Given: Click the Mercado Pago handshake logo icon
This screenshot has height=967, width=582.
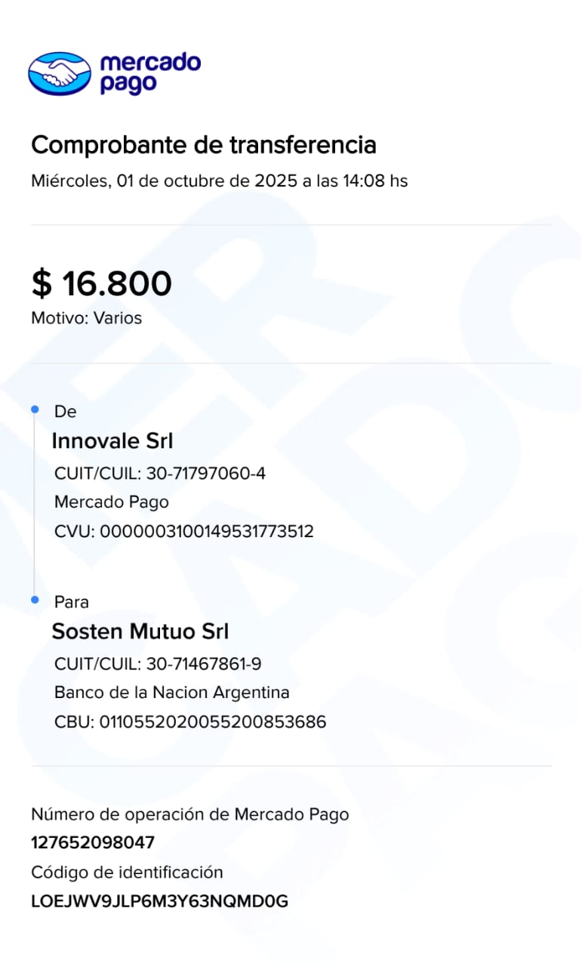Looking at the screenshot, I should (59, 73).
